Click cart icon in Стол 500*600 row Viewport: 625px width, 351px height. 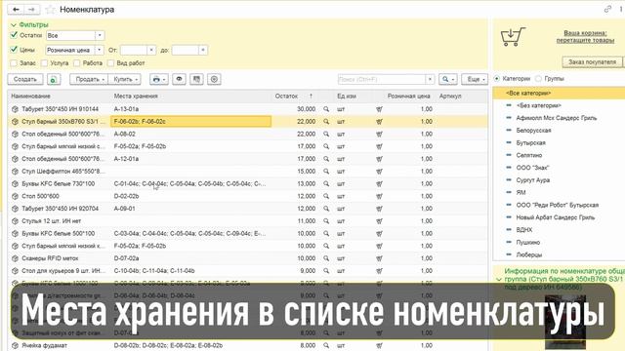(x=379, y=196)
